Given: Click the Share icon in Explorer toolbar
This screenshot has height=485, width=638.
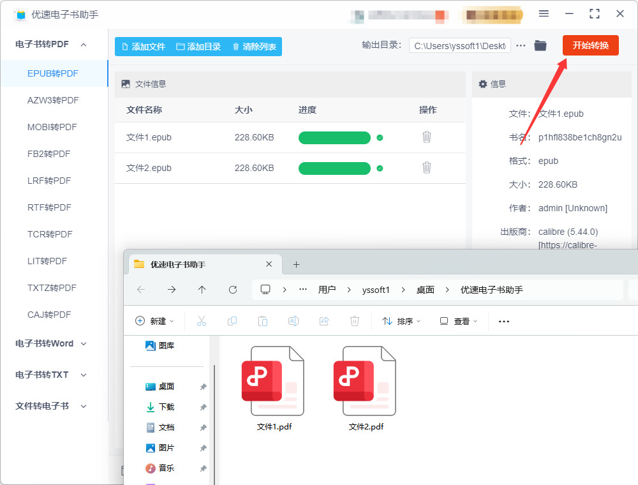Looking at the screenshot, I should (x=324, y=322).
